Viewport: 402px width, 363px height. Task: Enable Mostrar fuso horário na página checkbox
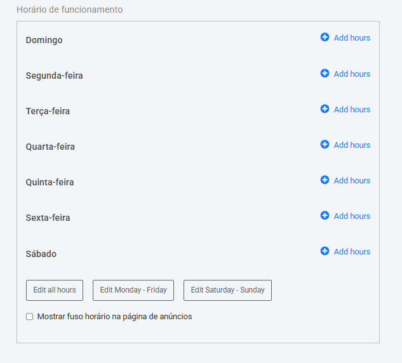(x=29, y=317)
